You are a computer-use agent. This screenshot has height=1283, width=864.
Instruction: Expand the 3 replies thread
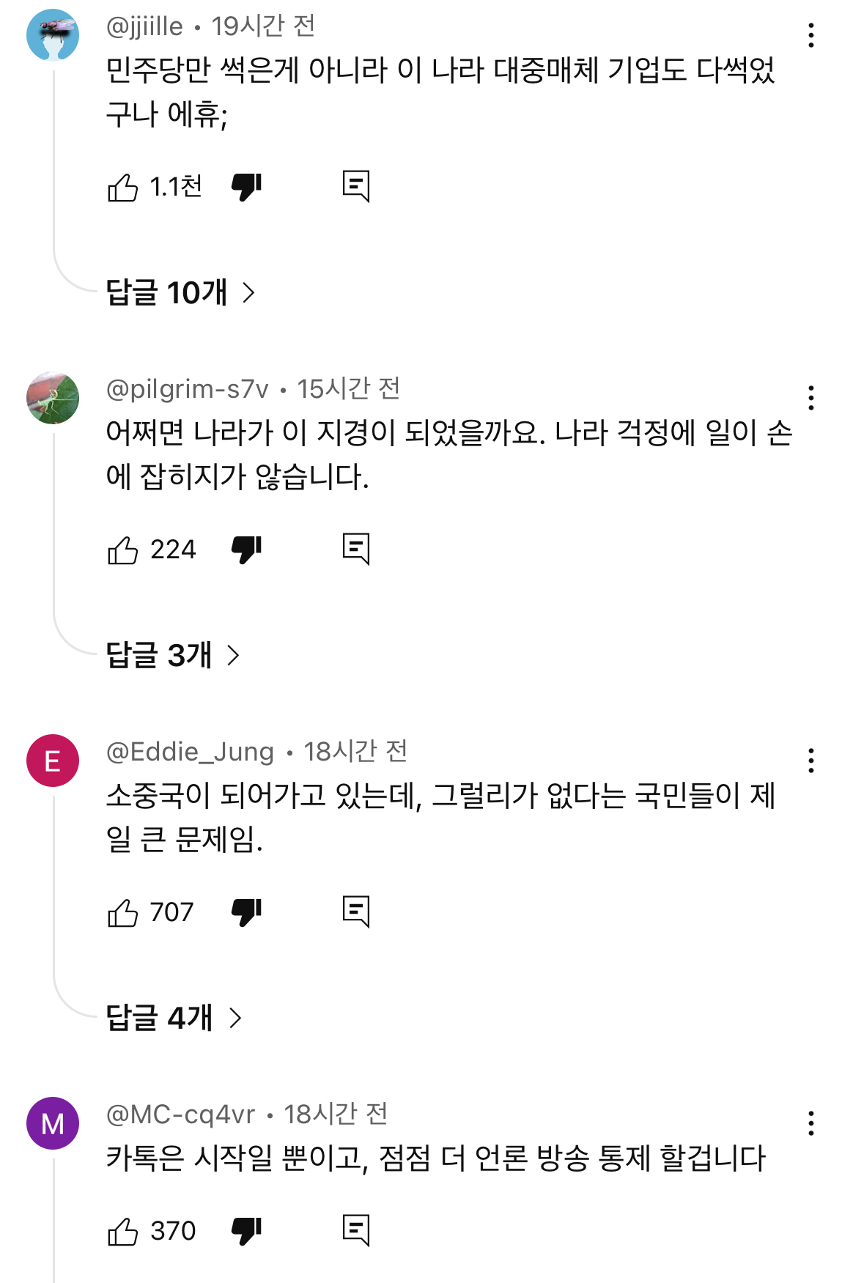click(x=173, y=655)
